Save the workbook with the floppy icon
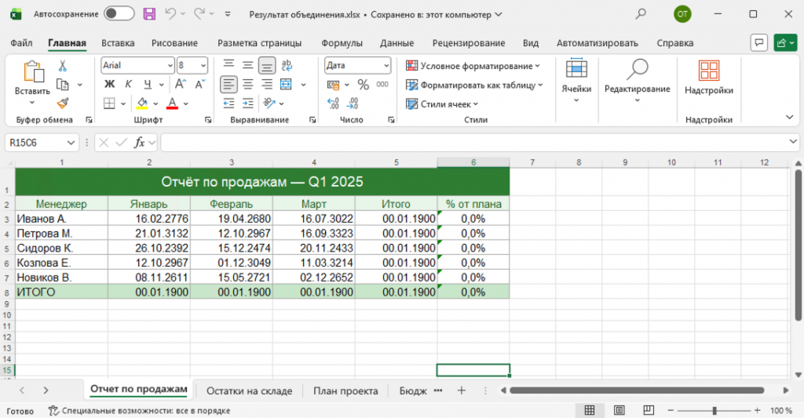Screen dimensions: 804x418 click(x=149, y=14)
